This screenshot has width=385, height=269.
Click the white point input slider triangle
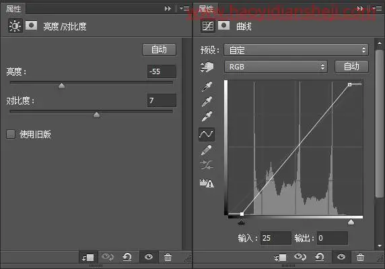[351, 222]
